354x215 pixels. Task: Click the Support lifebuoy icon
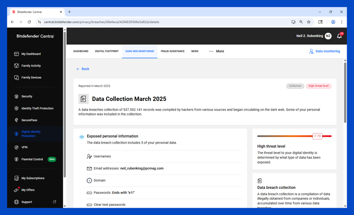[x=17, y=202]
